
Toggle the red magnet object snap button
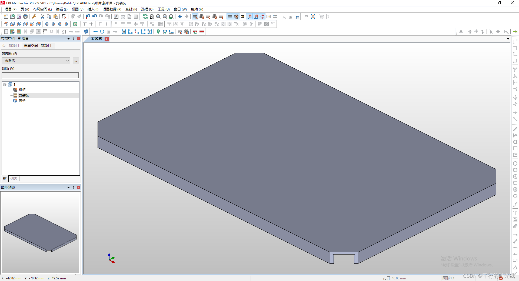(x=249, y=16)
